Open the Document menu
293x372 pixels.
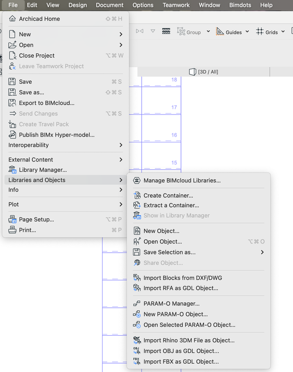[109, 5]
